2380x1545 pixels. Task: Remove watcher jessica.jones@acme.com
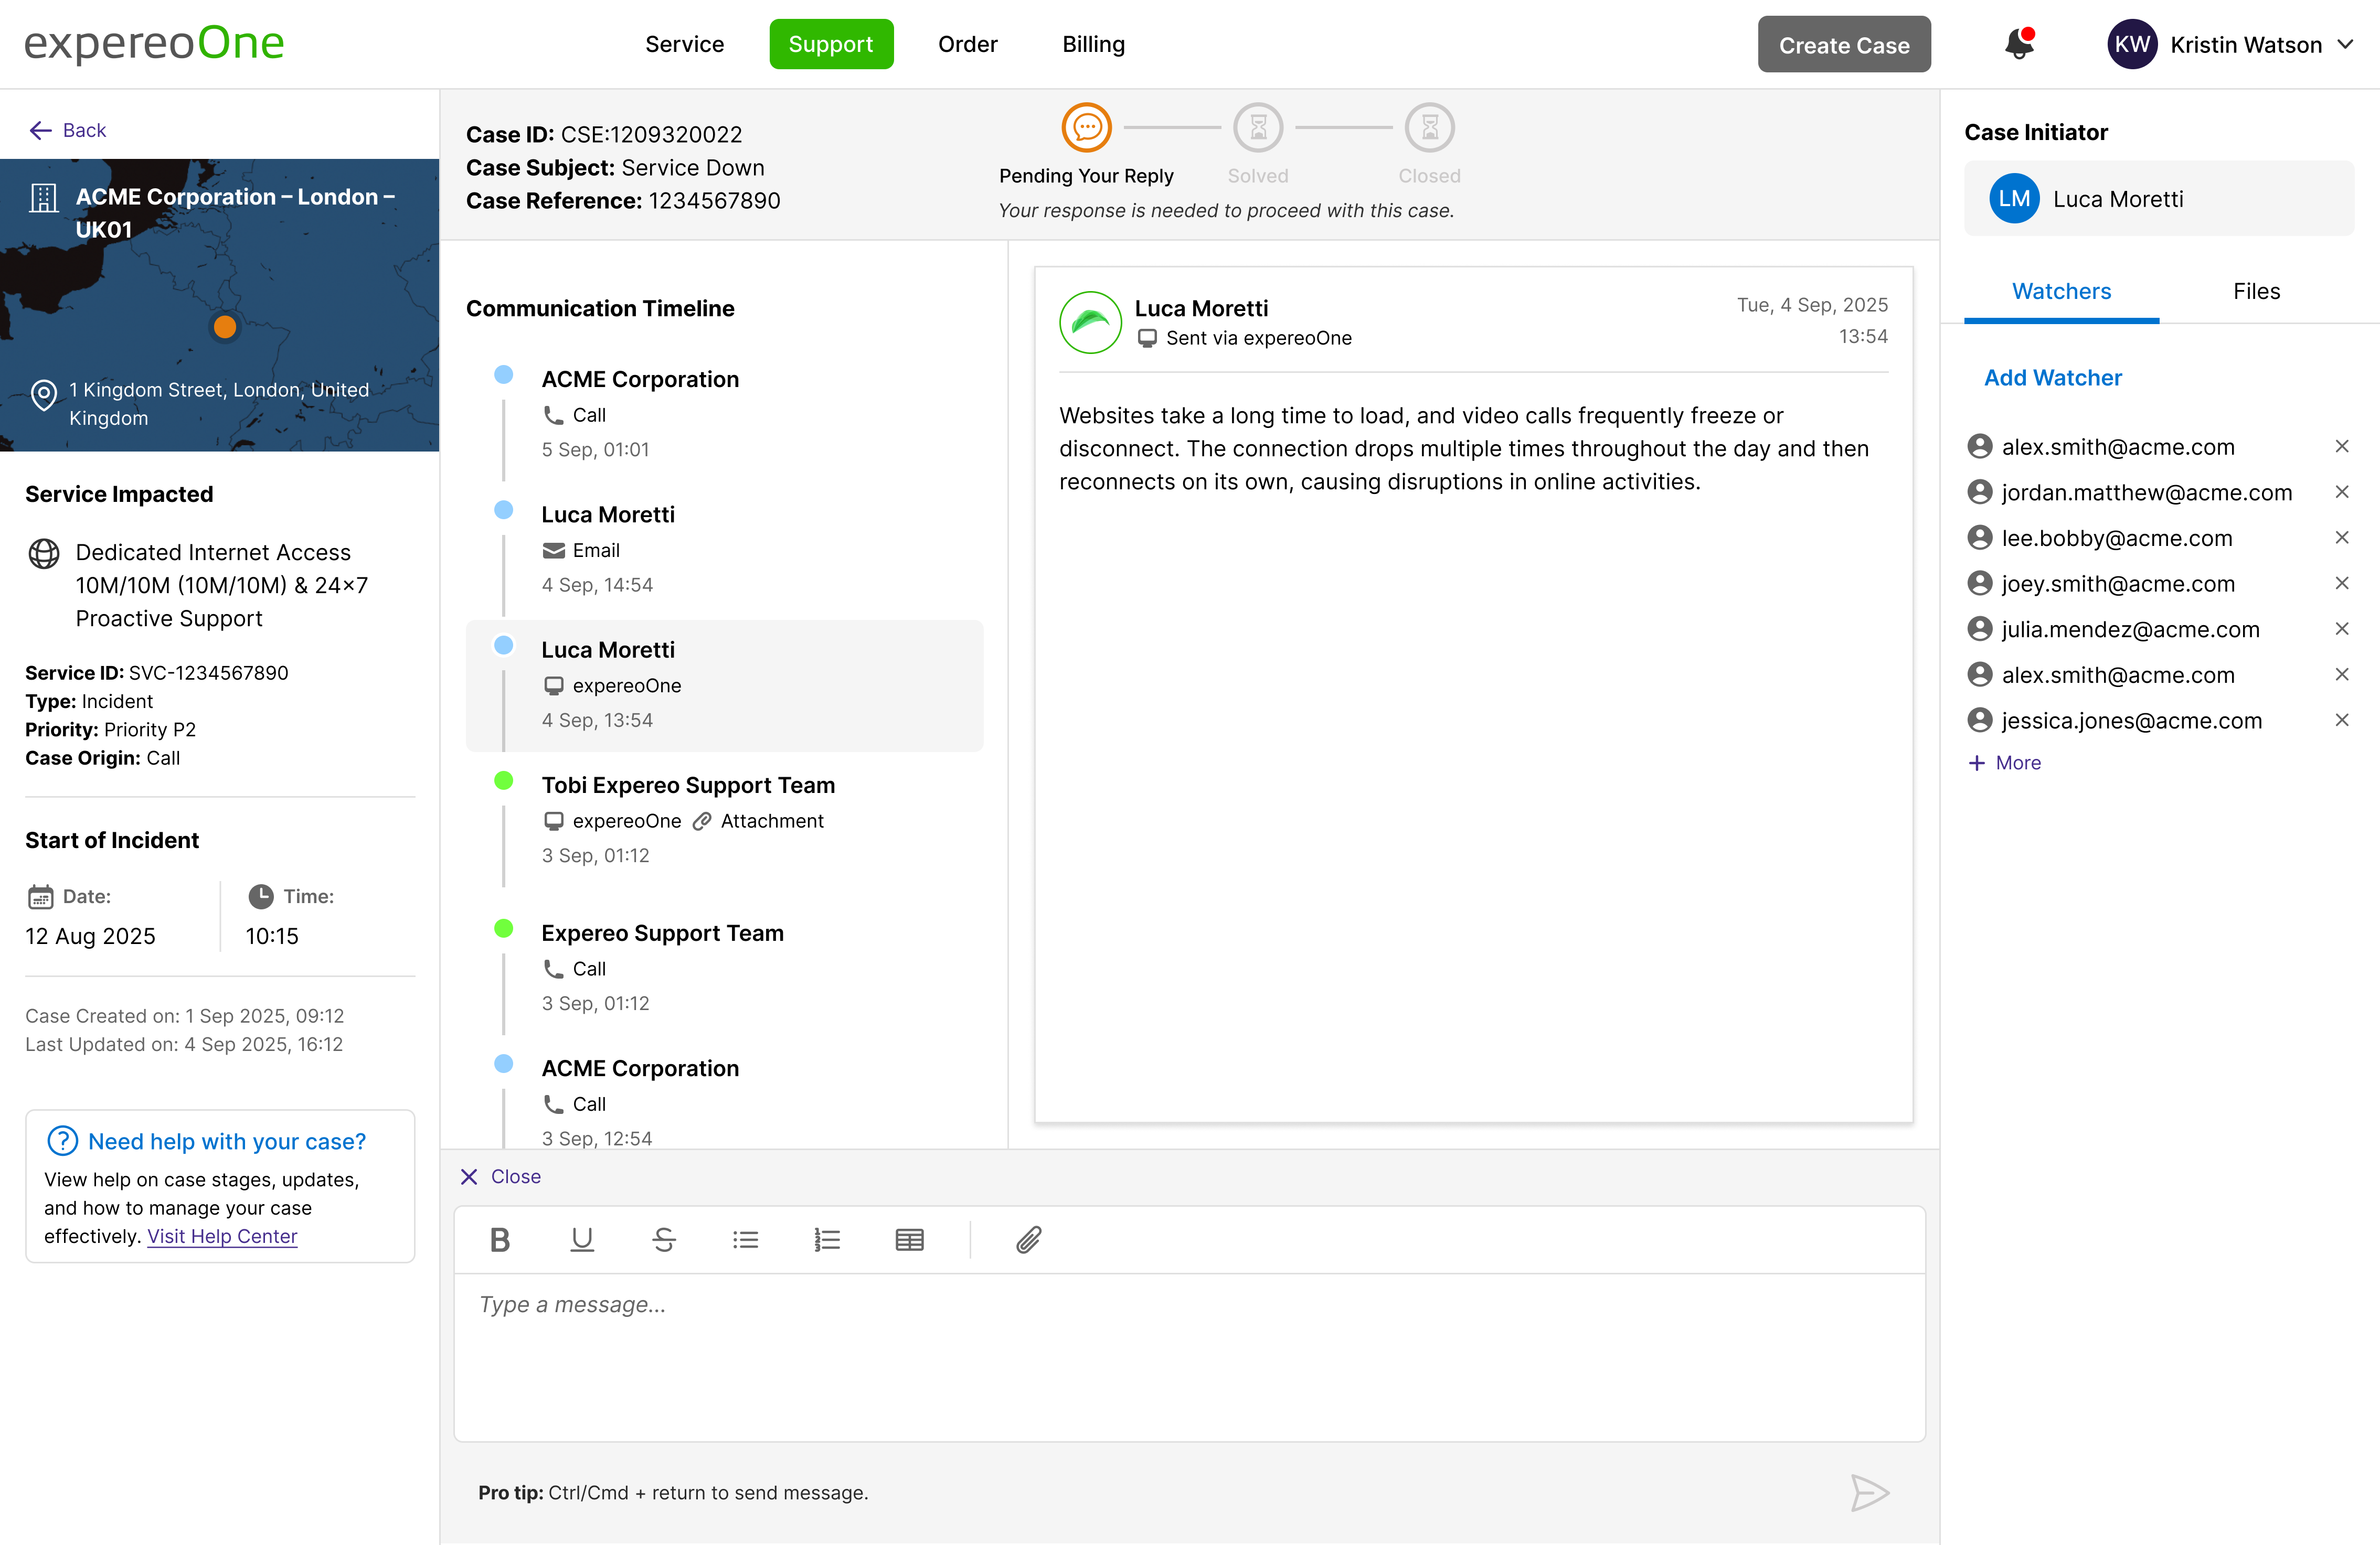click(x=2342, y=721)
